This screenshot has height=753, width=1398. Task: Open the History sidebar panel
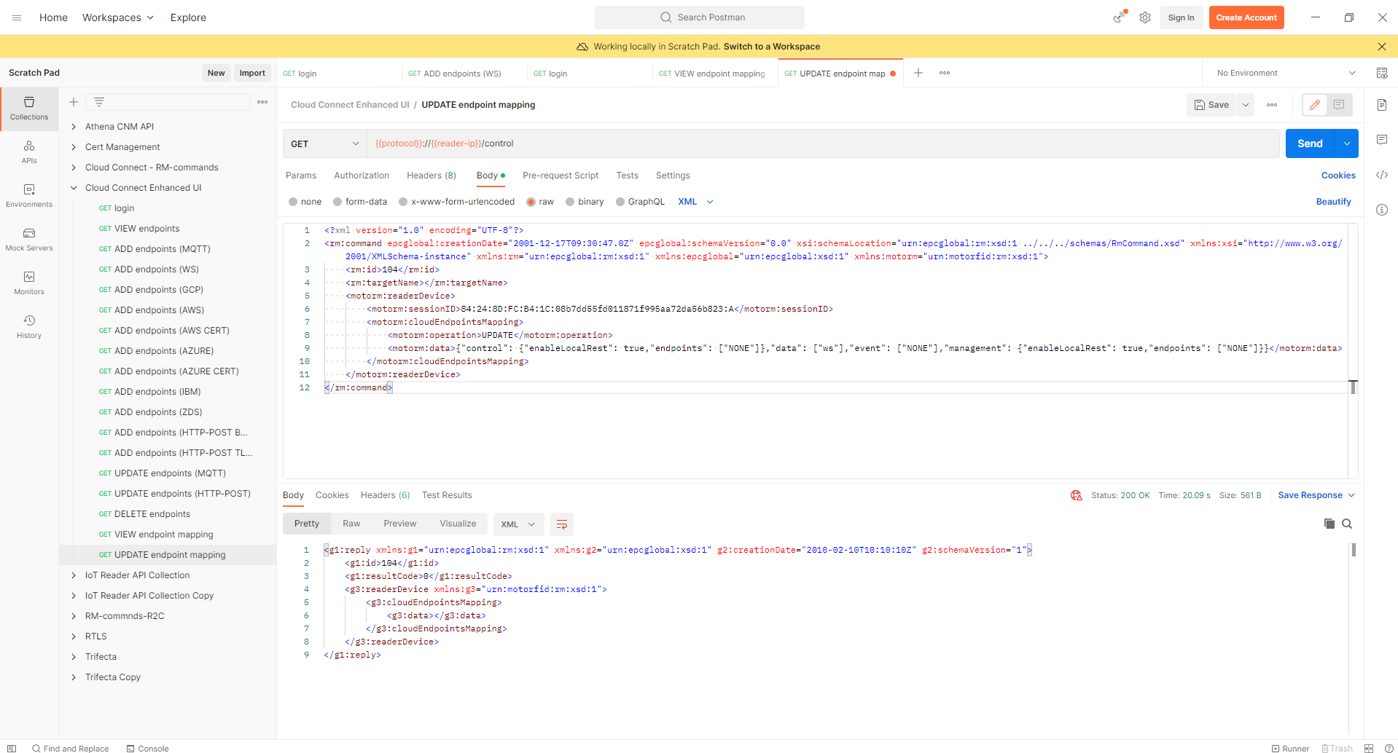(x=29, y=327)
